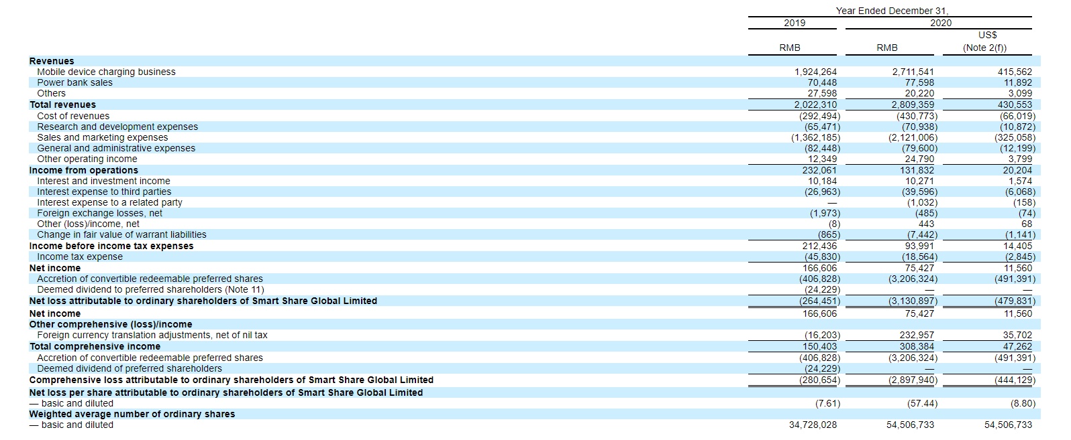Select the 2019 column header

pyautogui.click(x=795, y=23)
